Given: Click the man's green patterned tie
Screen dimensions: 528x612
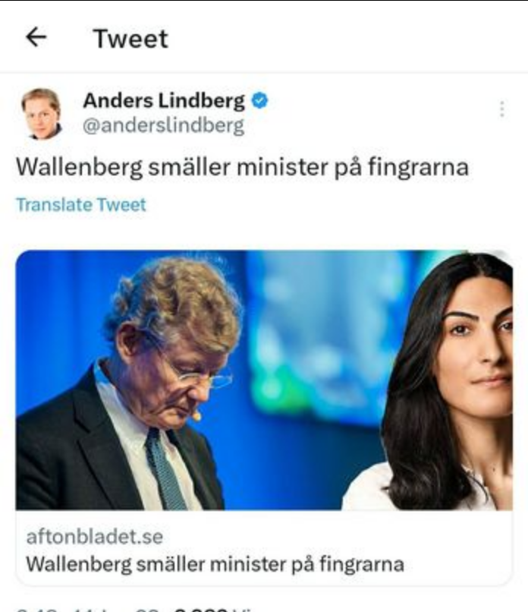Looking at the screenshot, I should 165,470.
